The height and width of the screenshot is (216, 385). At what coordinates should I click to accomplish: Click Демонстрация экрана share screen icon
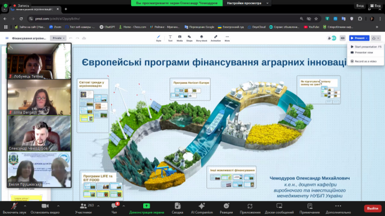147,206
